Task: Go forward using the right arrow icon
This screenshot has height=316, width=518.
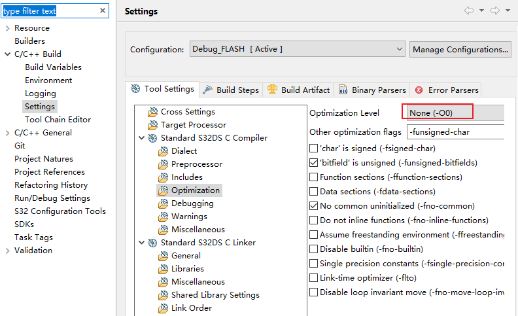Action: 495,10
